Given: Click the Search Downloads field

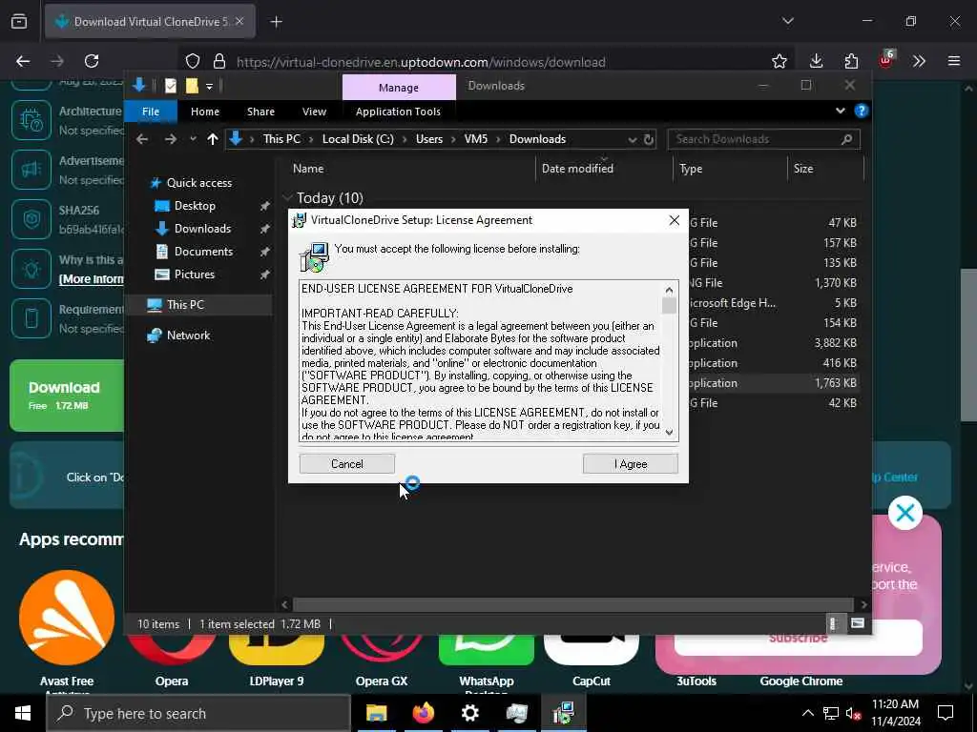Looking at the screenshot, I should tap(763, 139).
